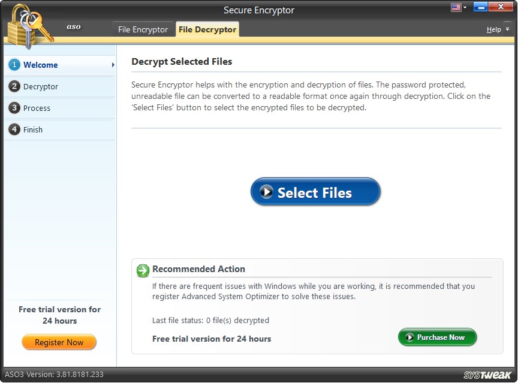Minimize the Secure Encryptor window

coord(481,7)
